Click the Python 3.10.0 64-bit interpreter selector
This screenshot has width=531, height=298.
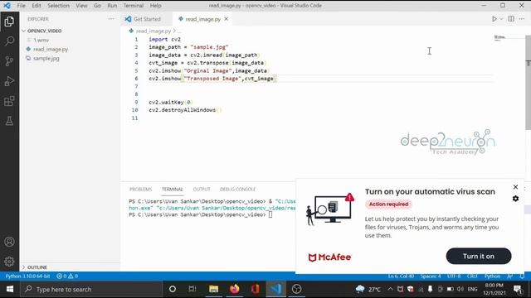pos(27,276)
